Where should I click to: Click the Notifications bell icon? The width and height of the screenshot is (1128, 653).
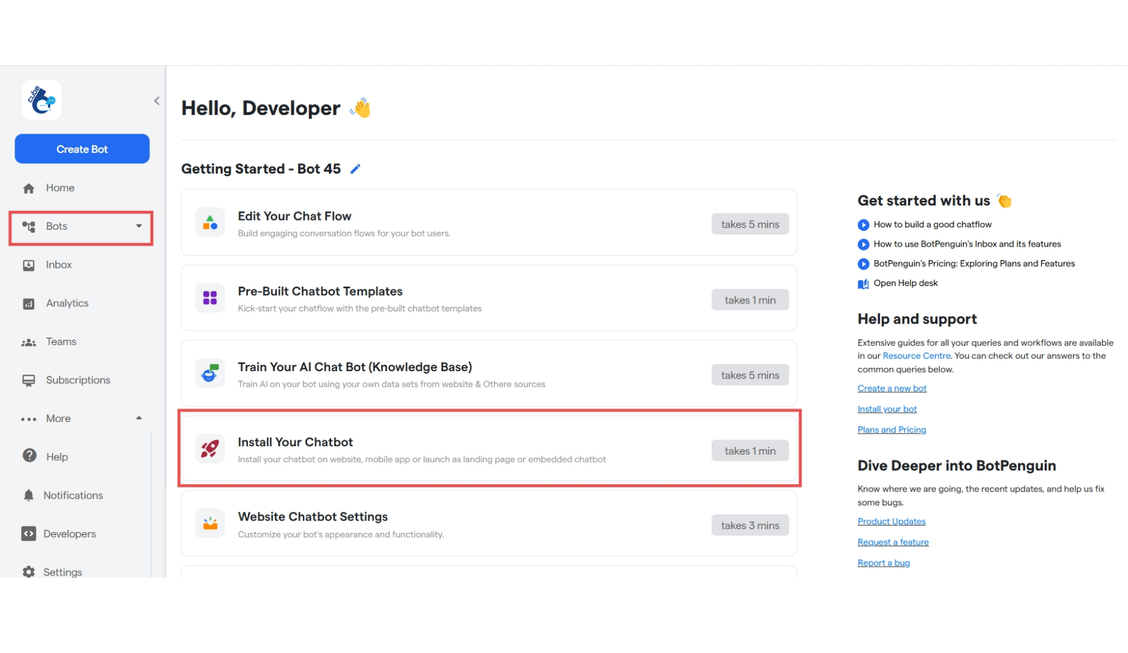[x=28, y=495]
